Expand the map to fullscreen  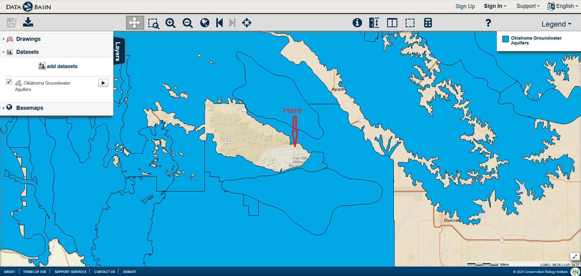click(575, 256)
